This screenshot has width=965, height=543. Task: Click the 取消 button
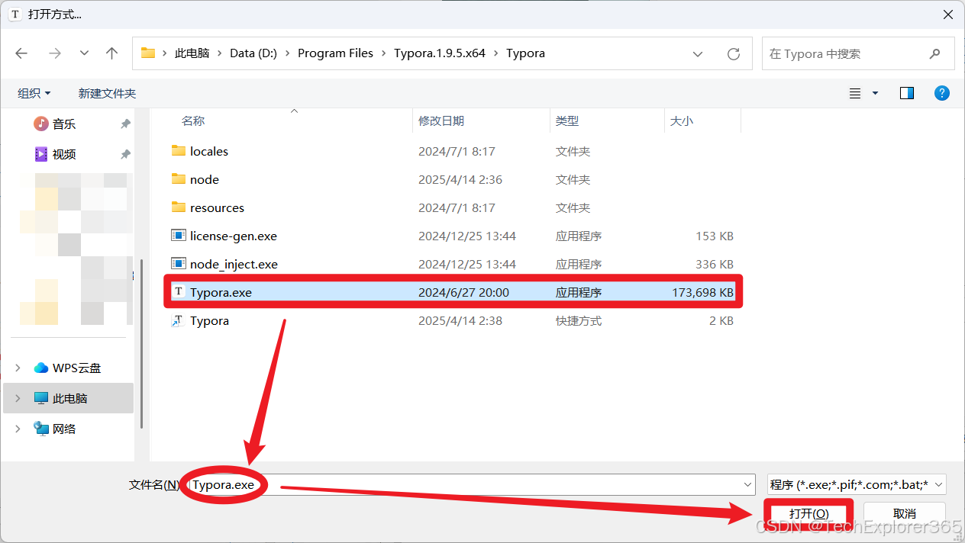pos(905,514)
